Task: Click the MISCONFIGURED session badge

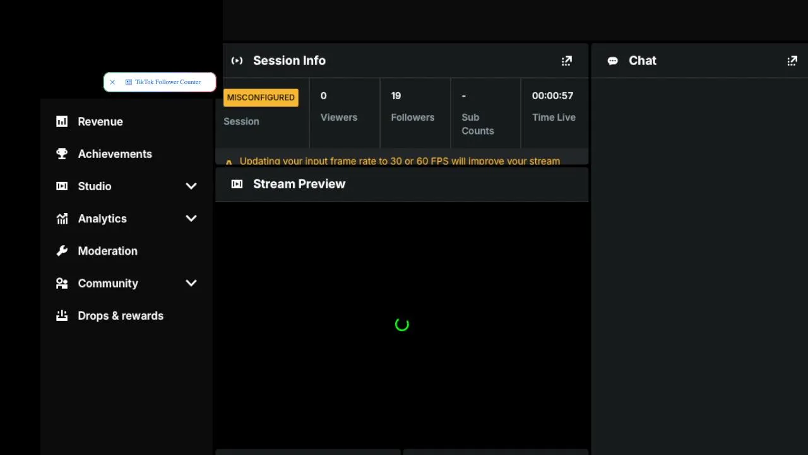Action: tap(261, 97)
